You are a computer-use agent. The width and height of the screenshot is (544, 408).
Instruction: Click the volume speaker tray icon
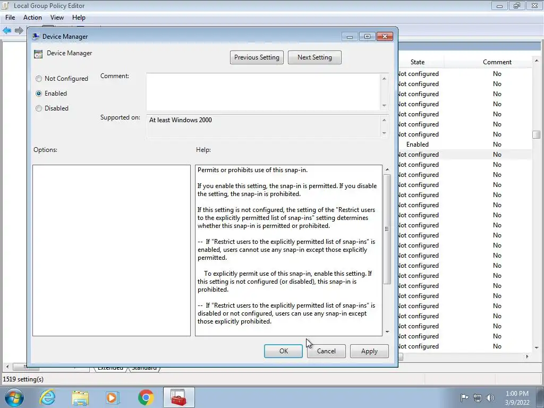click(x=490, y=398)
